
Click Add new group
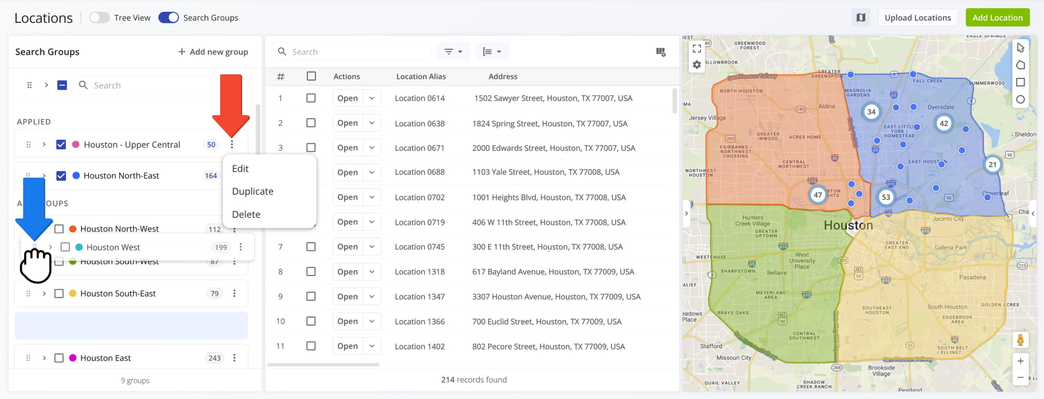[213, 52]
